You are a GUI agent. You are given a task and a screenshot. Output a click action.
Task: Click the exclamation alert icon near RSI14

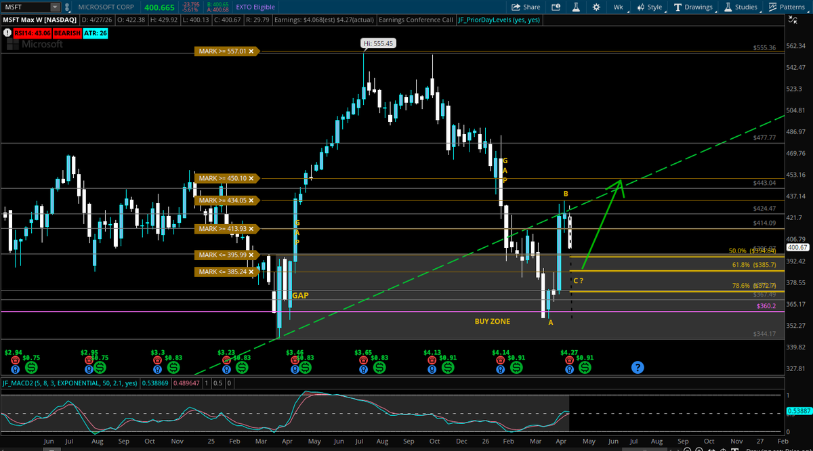[7, 31]
